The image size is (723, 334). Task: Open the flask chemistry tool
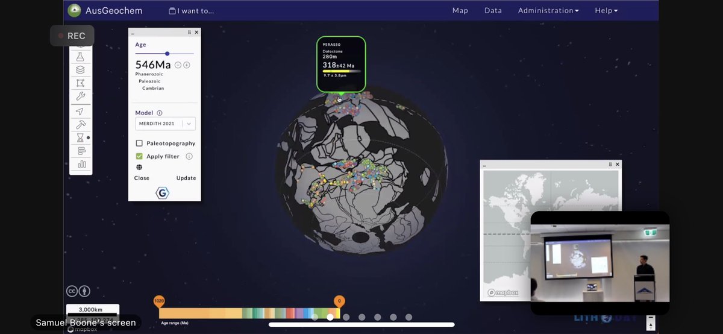click(81, 56)
